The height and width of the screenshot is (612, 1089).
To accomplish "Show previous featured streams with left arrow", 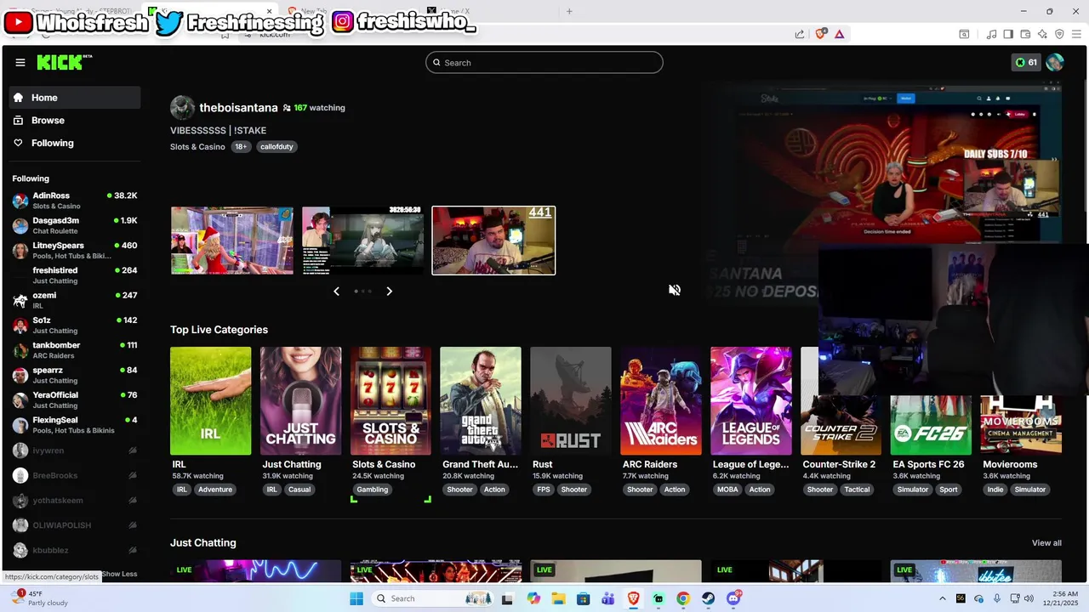I will point(336,291).
